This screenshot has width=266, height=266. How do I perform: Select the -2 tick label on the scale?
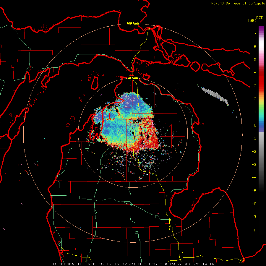pyautogui.click(x=254, y=152)
